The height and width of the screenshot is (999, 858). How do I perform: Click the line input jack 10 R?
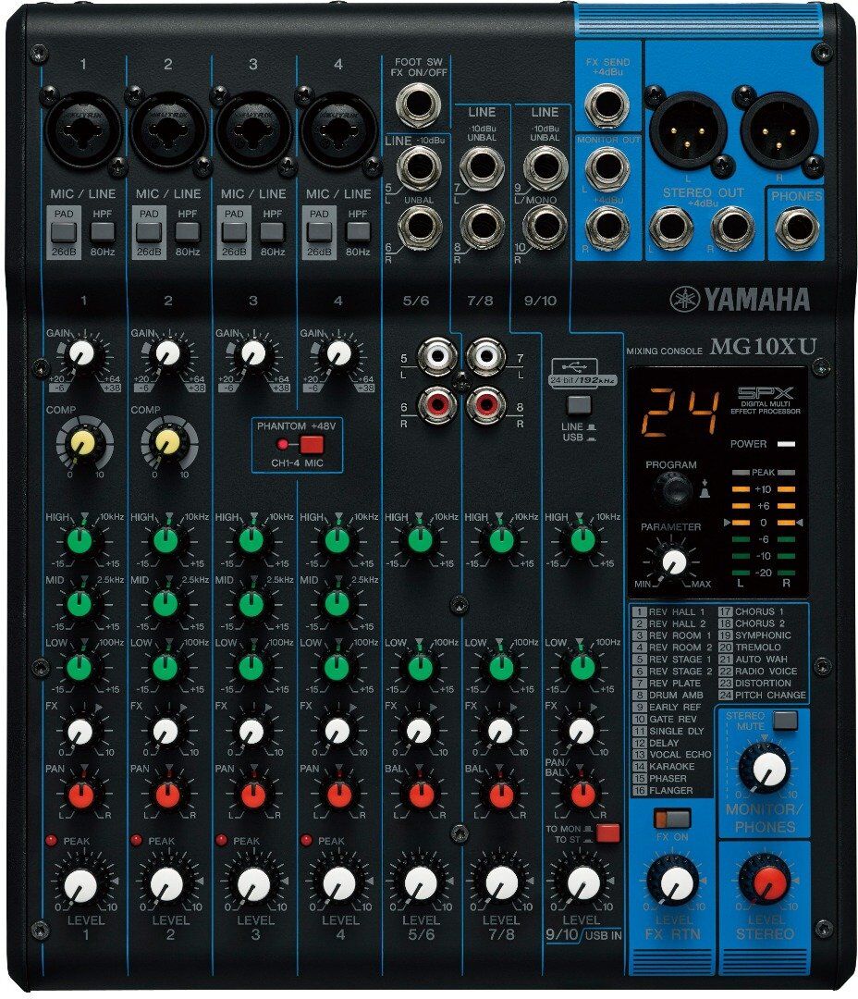(545, 228)
